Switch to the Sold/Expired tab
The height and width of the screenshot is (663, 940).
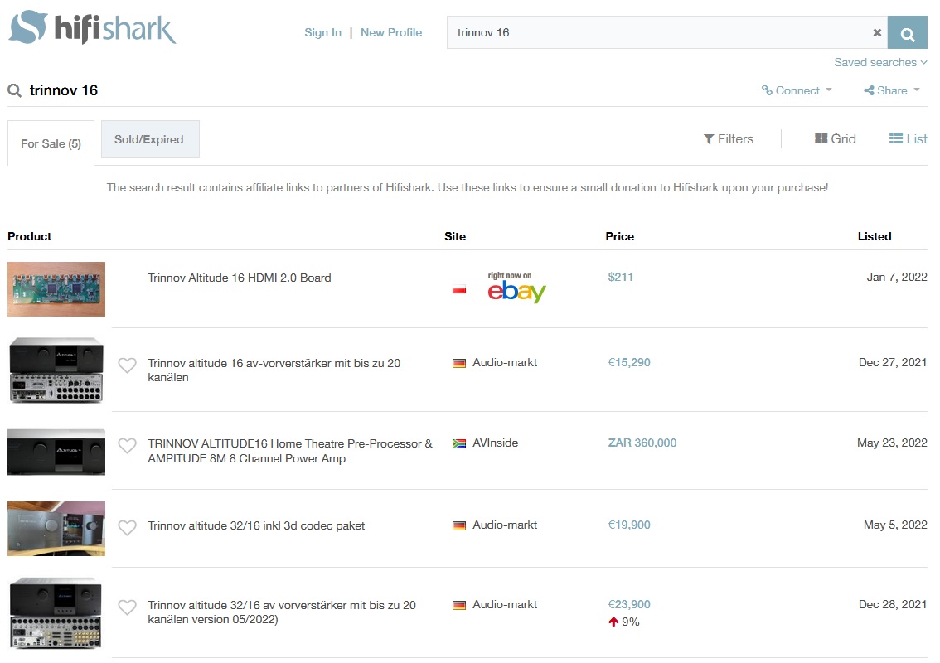[x=149, y=139]
